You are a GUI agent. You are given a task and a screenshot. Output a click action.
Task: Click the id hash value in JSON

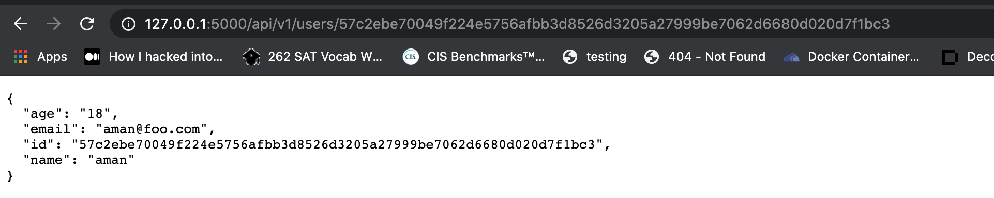click(337, 144)
